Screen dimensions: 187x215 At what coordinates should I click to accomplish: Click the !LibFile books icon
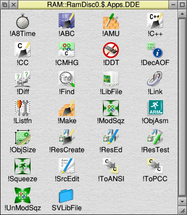pyautogui.click(x=111, y=79)
